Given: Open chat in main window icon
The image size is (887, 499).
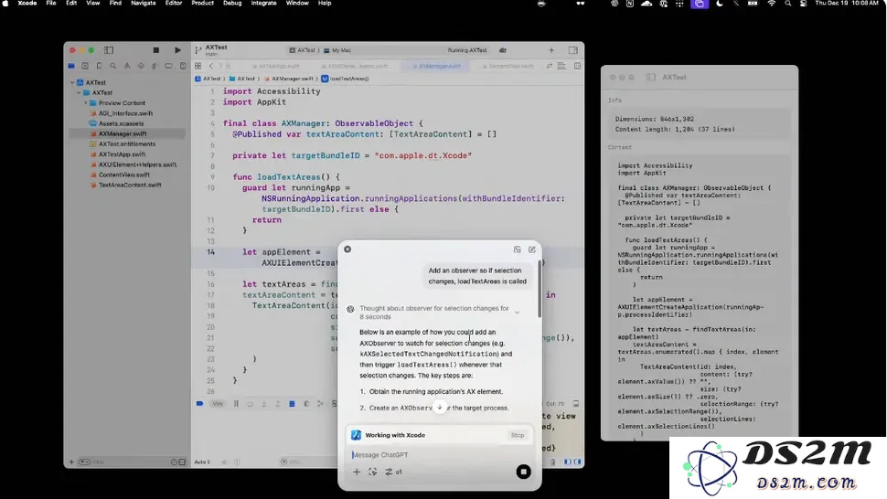Looking at the screenshot, I should (x=517, y=249).
